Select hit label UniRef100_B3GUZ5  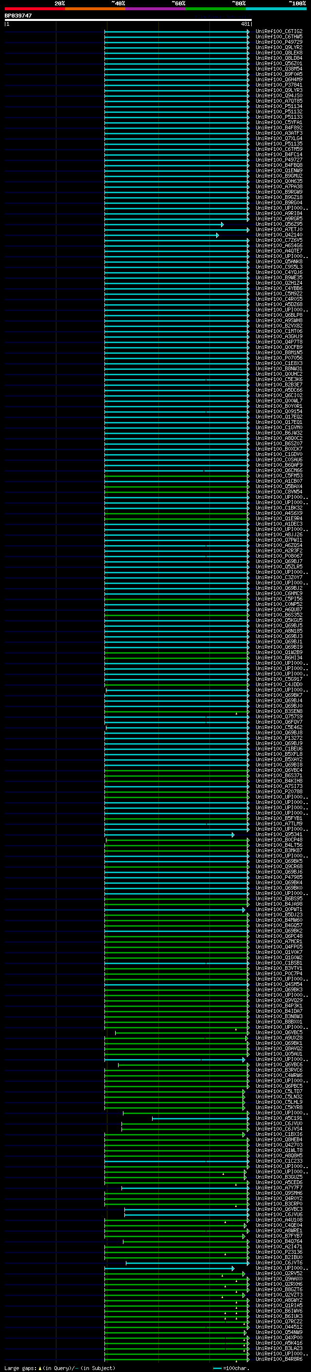279,1177
